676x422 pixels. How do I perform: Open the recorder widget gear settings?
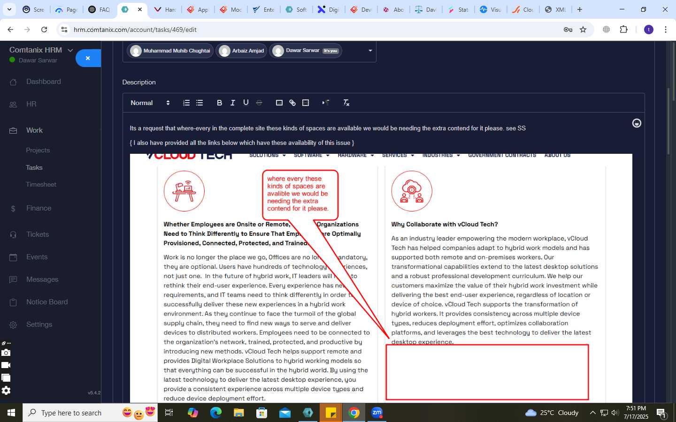click(x=6, y=391)
